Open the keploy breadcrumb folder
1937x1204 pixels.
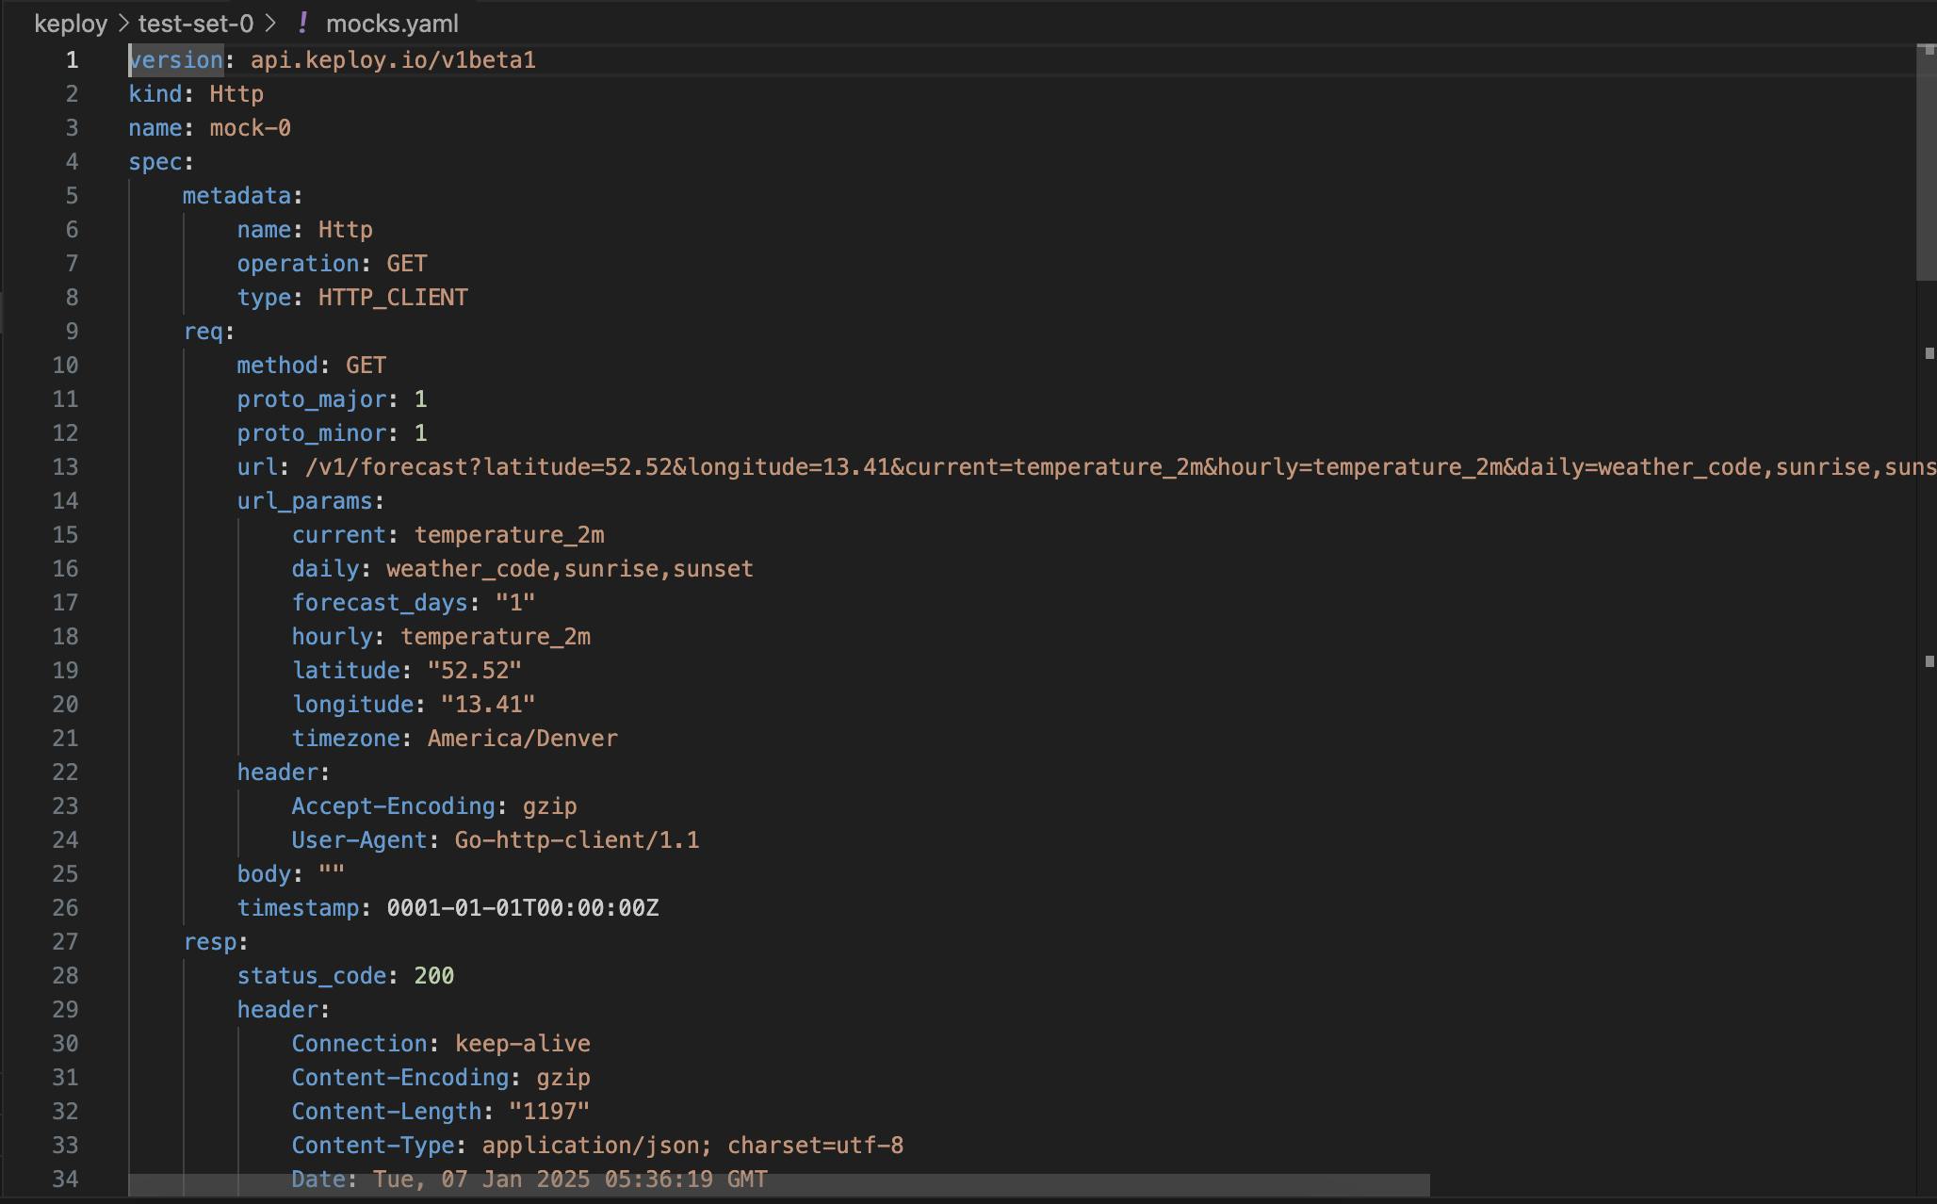pyautogui.click(x=71, y=24)
